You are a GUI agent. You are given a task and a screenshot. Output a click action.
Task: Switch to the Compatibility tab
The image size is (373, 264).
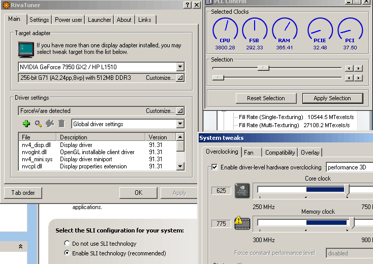(280, 153)
